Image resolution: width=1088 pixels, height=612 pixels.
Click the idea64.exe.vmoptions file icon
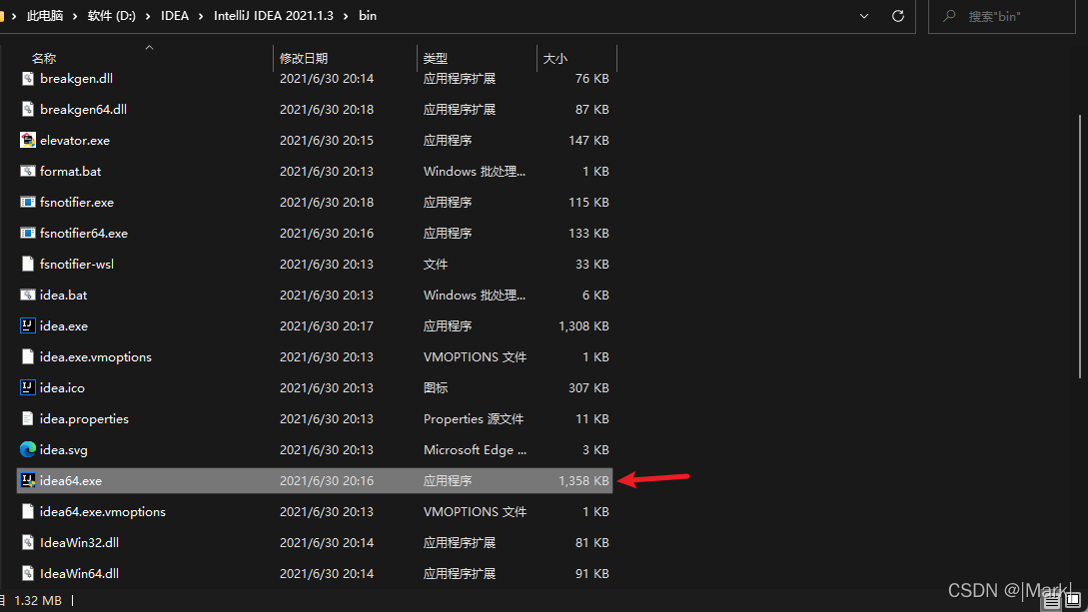27,511
